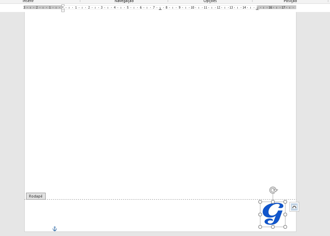The height and width of the screenshot is (236, 330).
Task: Click the top-middle resize handle of the logo
Action: tap(273, 202)
